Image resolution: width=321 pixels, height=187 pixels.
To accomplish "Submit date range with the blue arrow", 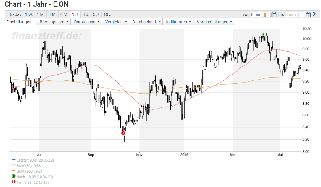I will (x=314, y=14).
